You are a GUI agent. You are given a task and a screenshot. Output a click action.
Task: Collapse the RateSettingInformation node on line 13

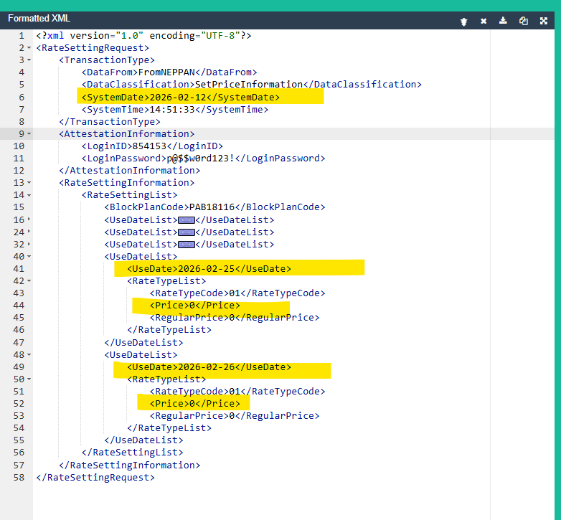(x=29, y=183)
